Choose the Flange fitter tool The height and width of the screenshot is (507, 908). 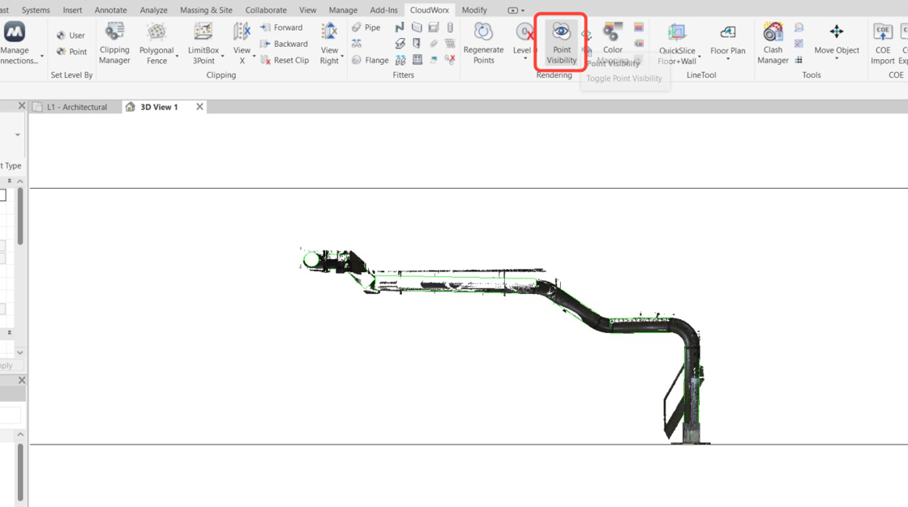coord(369,61)
